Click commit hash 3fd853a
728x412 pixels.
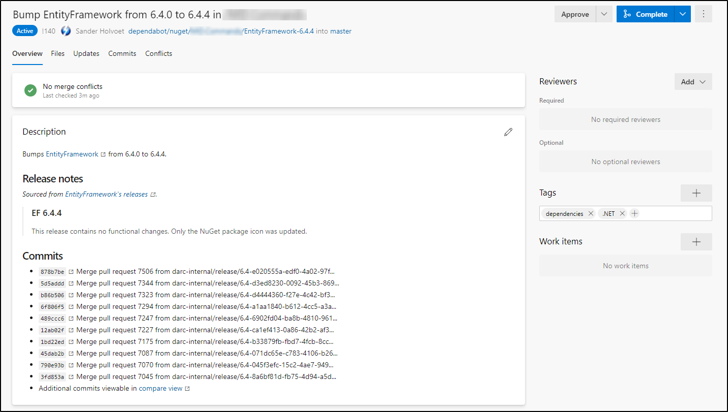pyautogui.click(x=53, y=377)
